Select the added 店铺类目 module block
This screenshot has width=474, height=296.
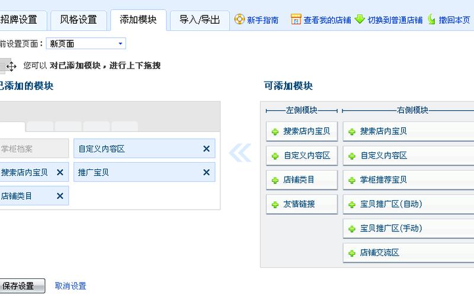point(34,196)
